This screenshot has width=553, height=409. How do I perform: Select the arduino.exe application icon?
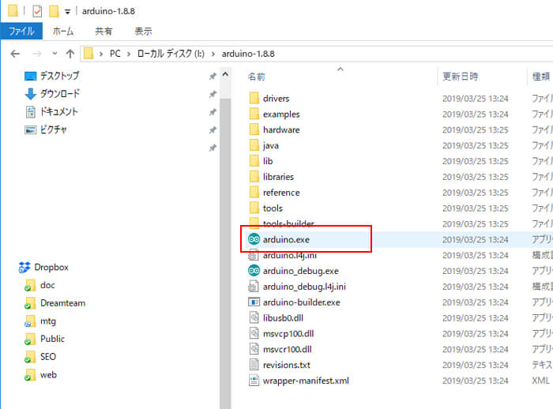pyautogui.click(x=254, y=239)
